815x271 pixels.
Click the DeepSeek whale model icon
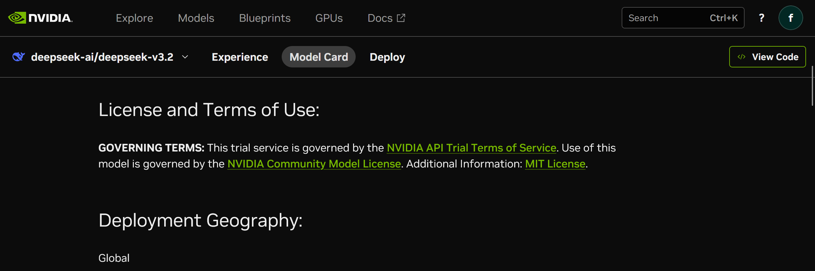pyautogui.click(x=19, y=57)
